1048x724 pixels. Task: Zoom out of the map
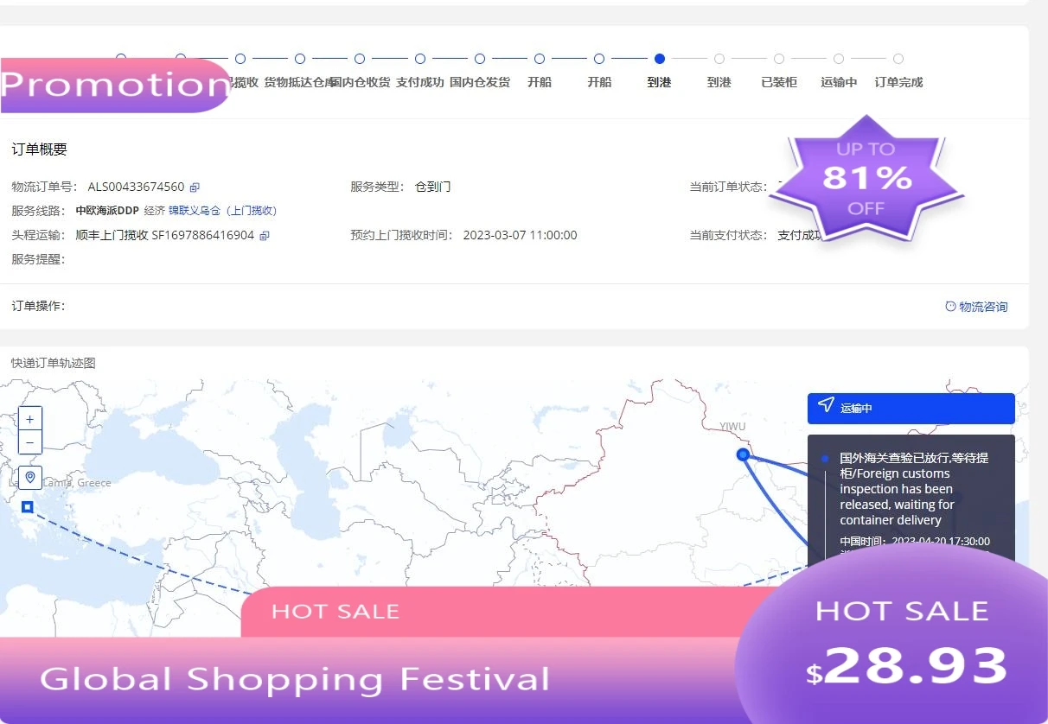[29, 442]
